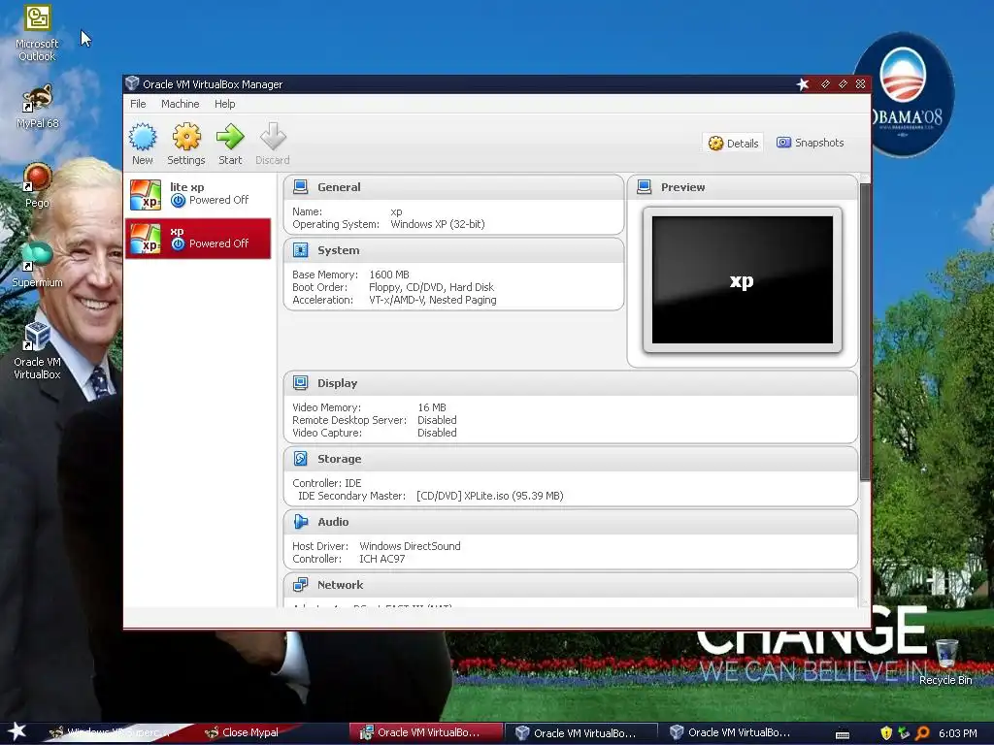Switch to the Details view
The image size is (994, 745).
tap(734, 144)
